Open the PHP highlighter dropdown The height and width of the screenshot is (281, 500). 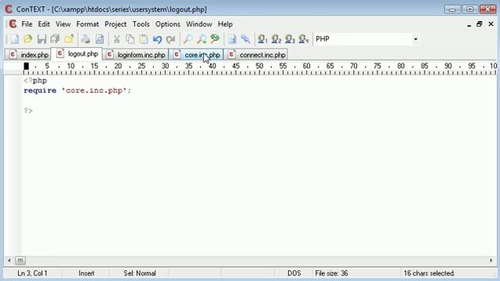click(x=415, y=39)
